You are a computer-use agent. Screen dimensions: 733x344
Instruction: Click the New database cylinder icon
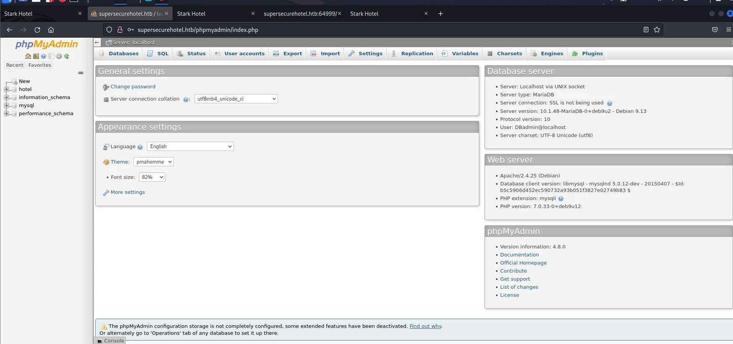click(x=15, y=81)
